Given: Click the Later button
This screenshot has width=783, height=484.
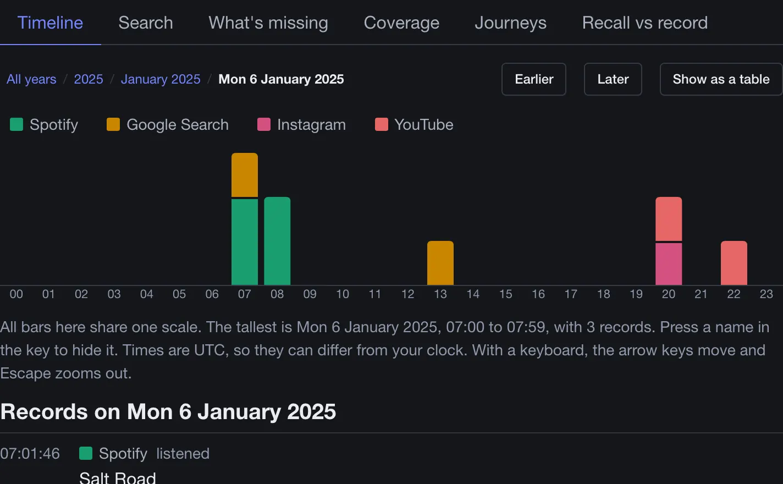Looking at the screenshot, I should [x=613, y=79].
